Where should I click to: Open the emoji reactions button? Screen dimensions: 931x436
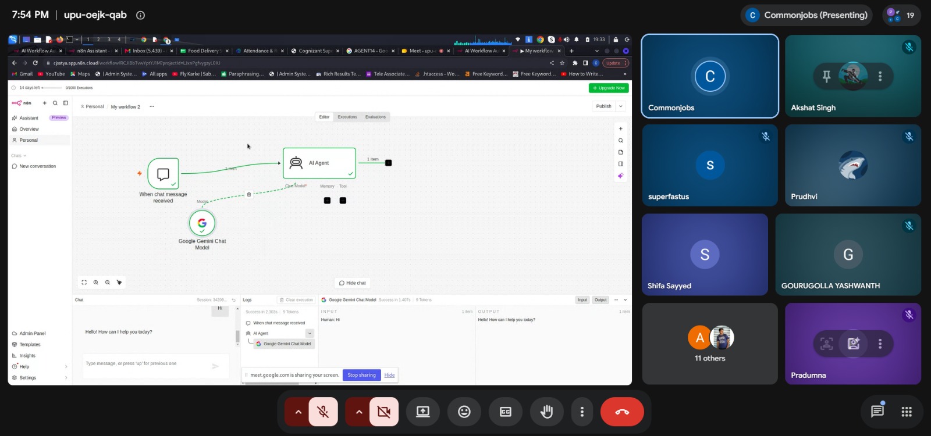[x=464, y=412]
